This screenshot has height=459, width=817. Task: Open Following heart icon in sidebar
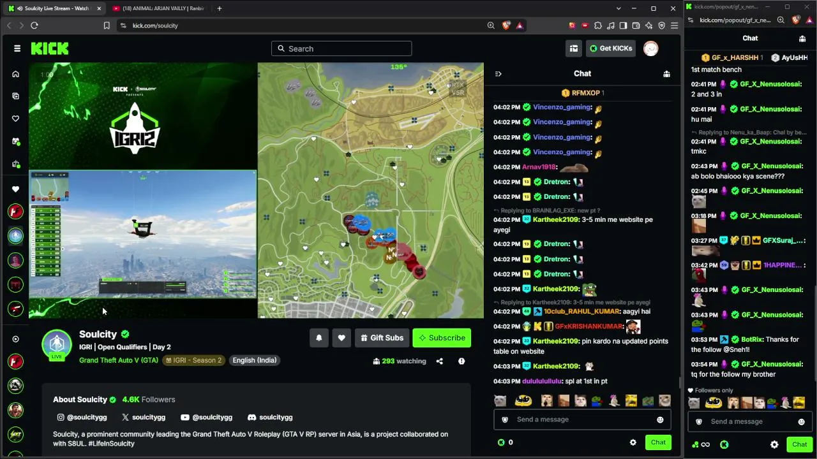tap(16, 119)
